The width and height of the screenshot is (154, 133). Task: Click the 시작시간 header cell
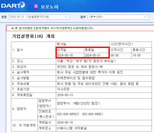click(x=120, y=50)
